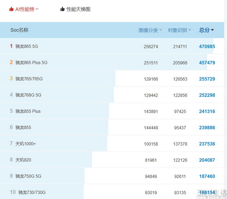Select the 骁龙865 5G row name
227x199 pixels.
point(27,46)
